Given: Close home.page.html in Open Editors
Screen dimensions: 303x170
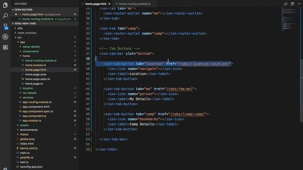Looking at the screenshot, I should click(16, 14).
